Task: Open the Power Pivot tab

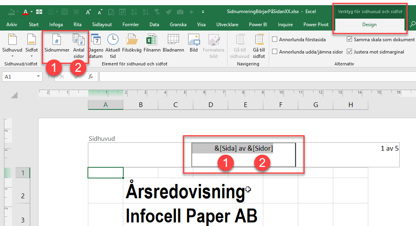Action: 316,24
